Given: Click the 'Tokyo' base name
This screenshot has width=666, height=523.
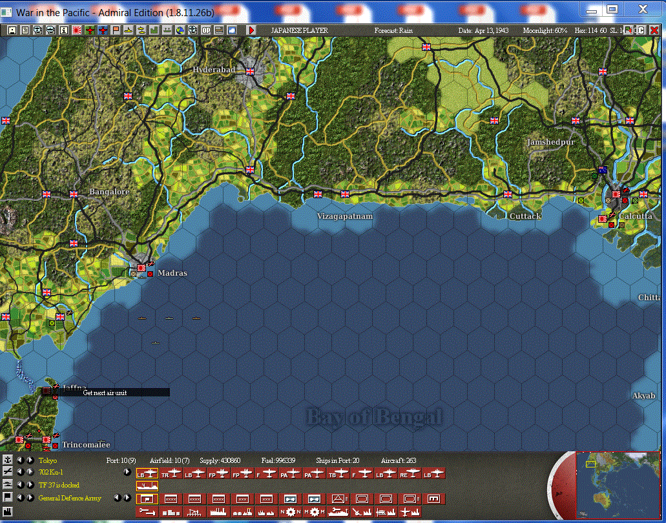Looking at the screenshot, I should click(48, 460).
